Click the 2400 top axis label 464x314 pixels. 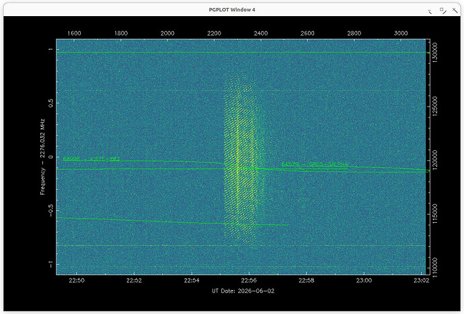tap(261, 34)
